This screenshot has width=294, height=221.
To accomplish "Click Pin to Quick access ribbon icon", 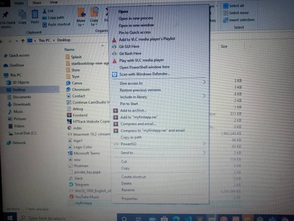I will [x=5, y=15].
